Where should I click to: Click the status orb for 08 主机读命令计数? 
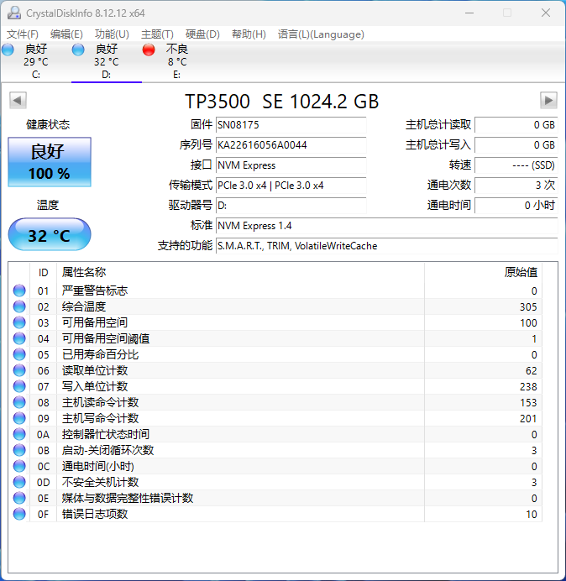(19, 402)
